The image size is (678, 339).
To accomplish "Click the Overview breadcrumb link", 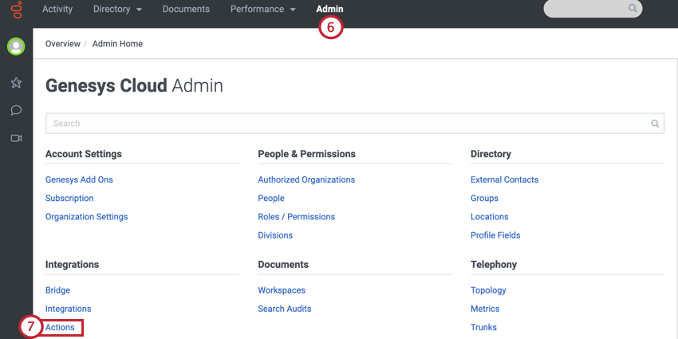I will point(63,44).
